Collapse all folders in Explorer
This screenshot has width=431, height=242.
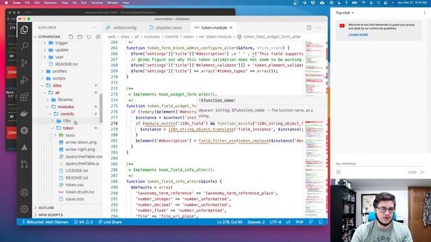point(98,37)
